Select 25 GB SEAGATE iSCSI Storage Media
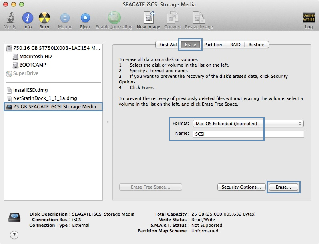The height and width of the screenshot is (244, 319). click(53, 107)
